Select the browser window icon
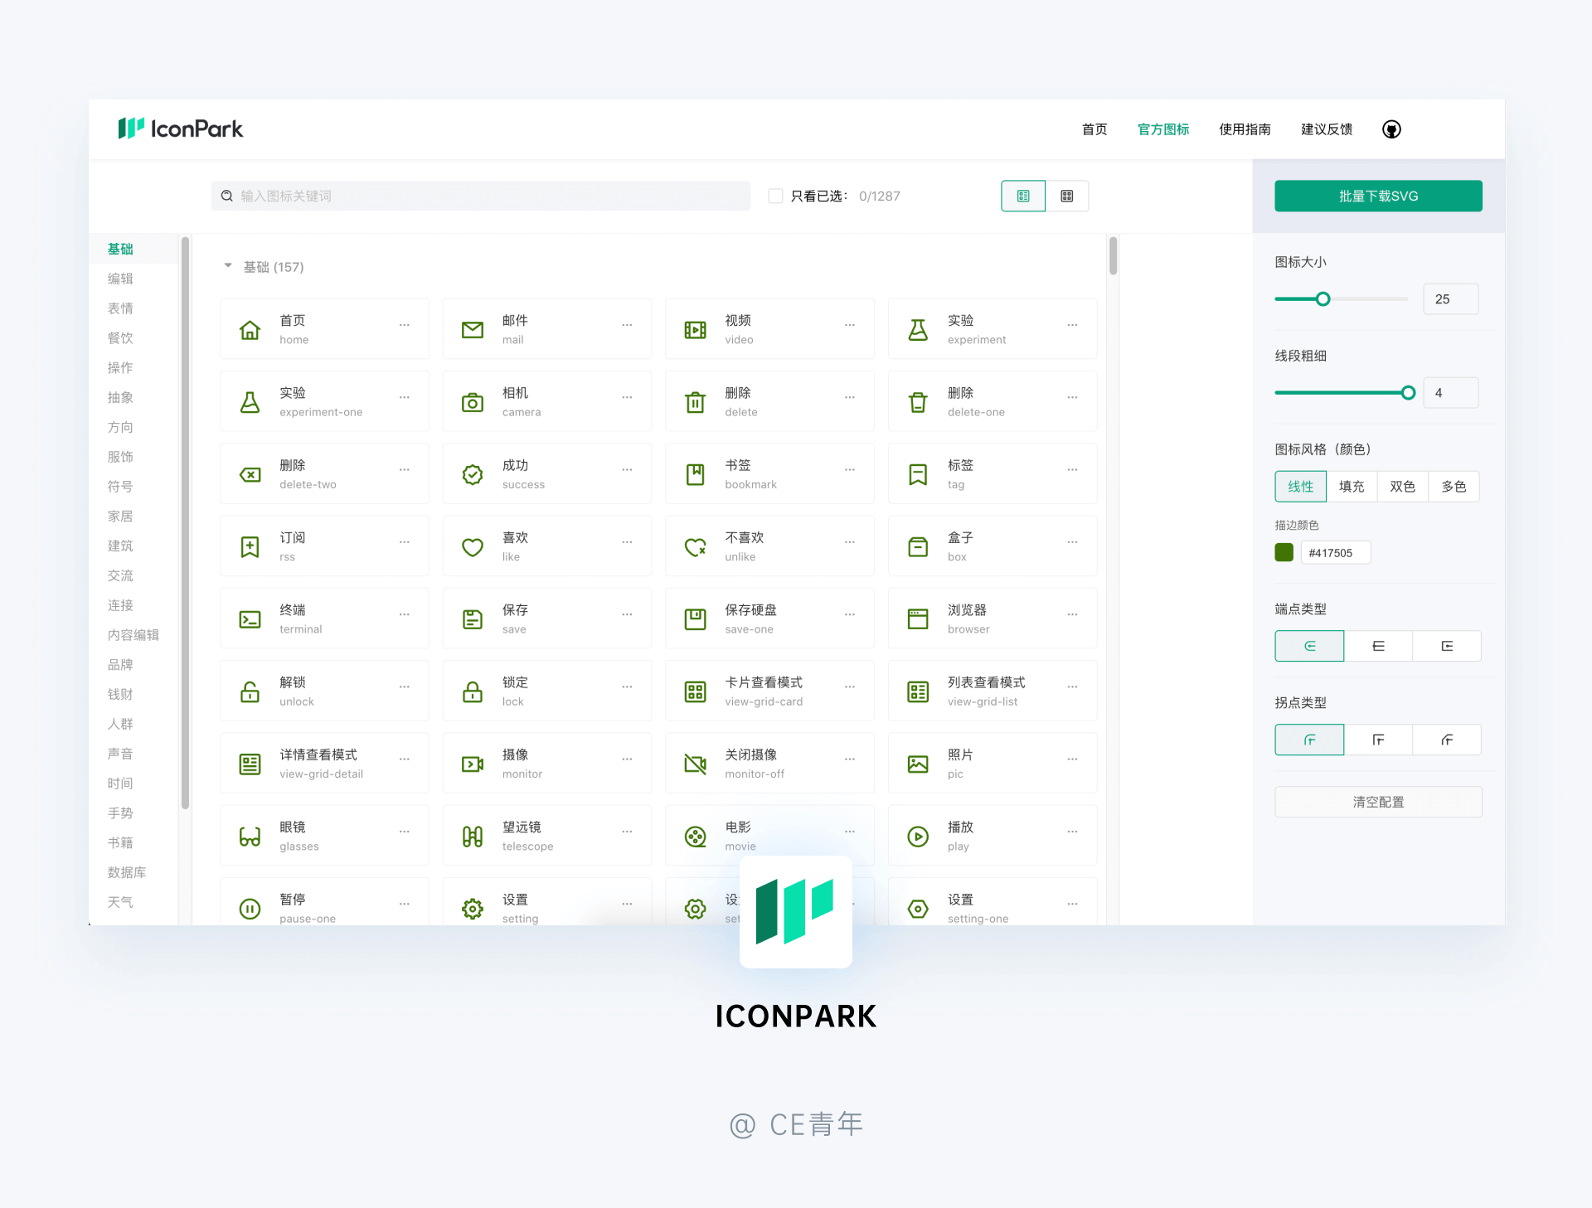The height and width of the screenshot is (1208, 1592). pyautogui.click(x=918, y=619)
